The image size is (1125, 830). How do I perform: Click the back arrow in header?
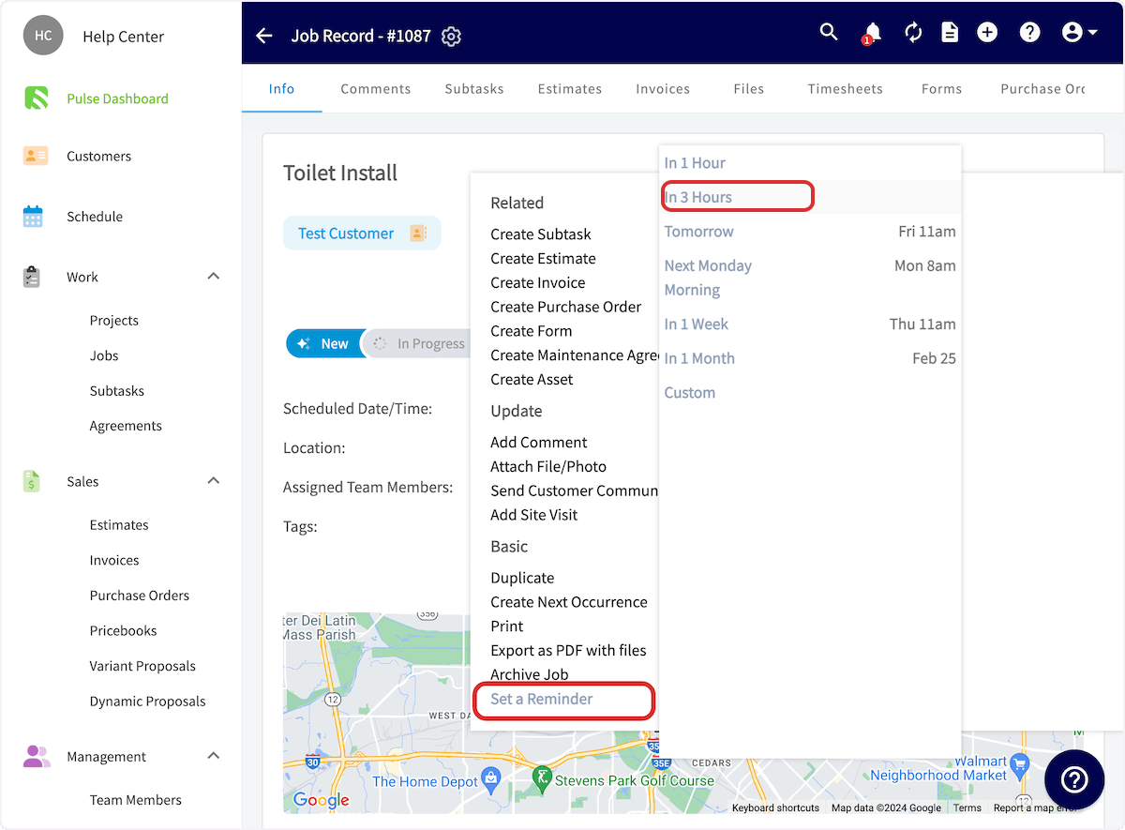click(x=264, y=36)
